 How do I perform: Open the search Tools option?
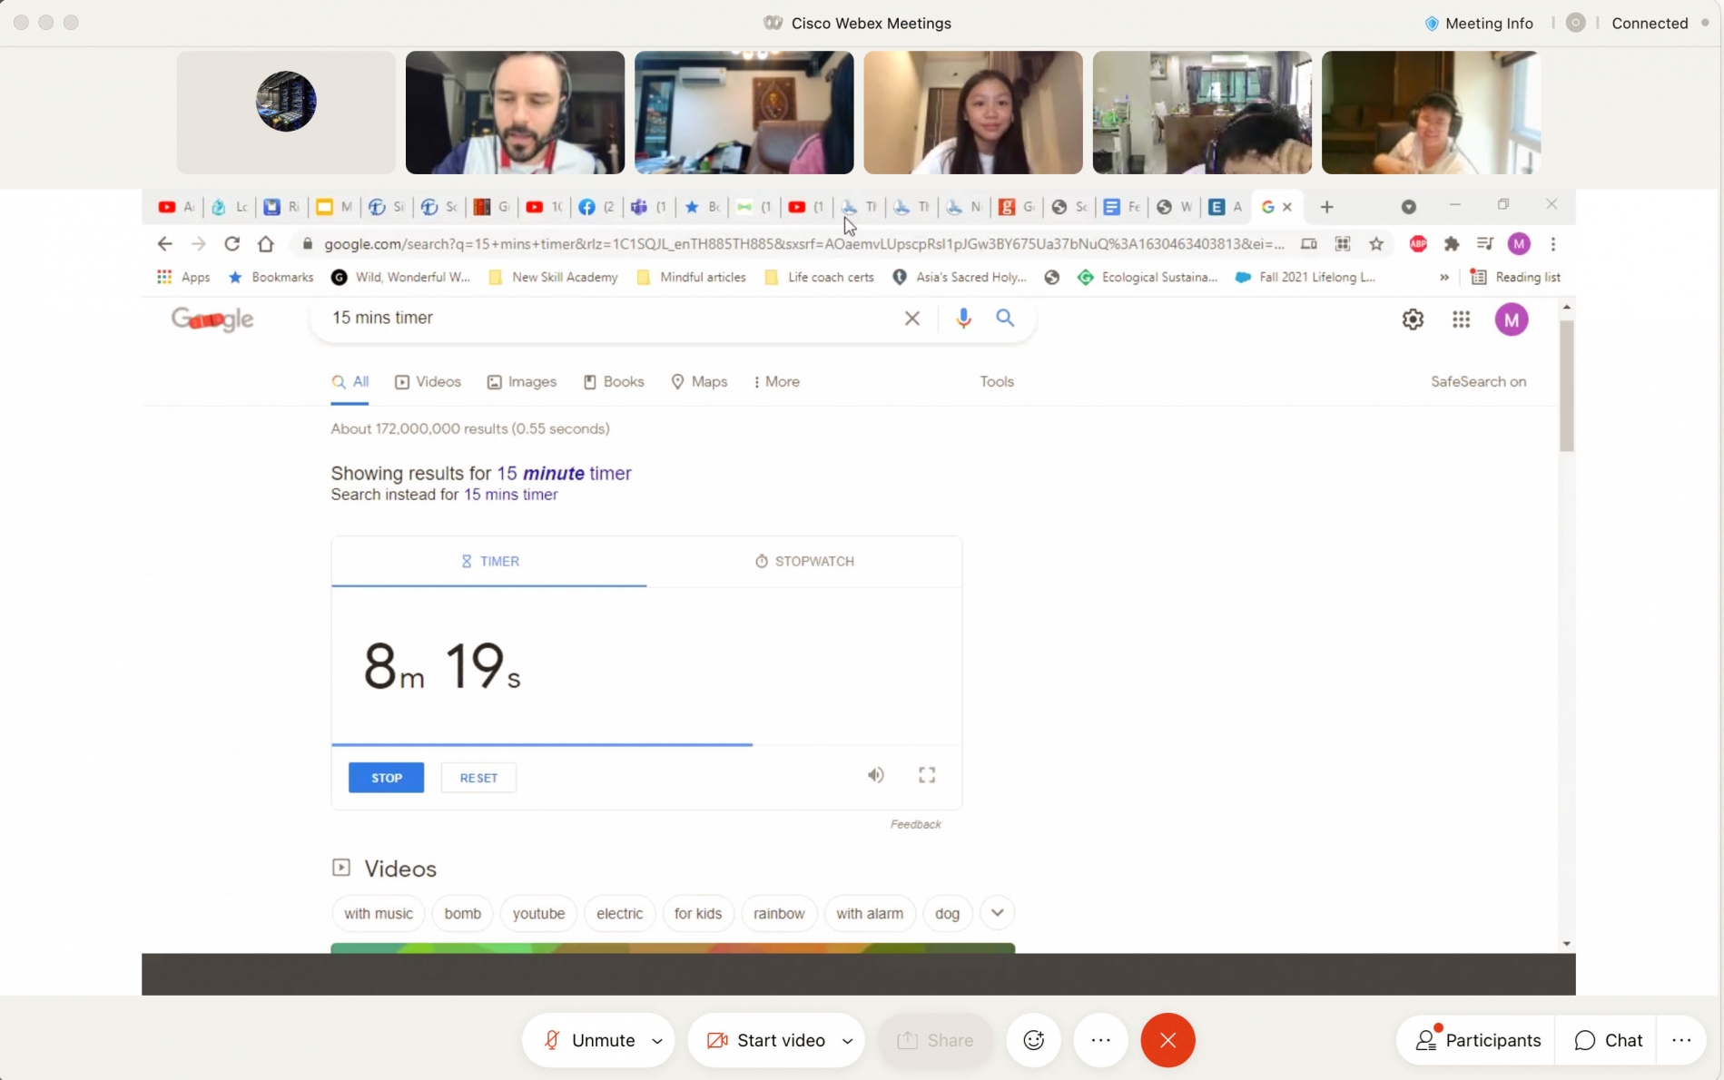tap(996, 382)
